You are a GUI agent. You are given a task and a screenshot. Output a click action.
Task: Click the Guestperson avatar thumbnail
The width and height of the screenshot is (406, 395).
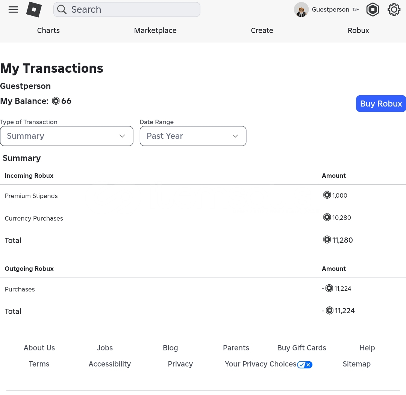point(301,10)
